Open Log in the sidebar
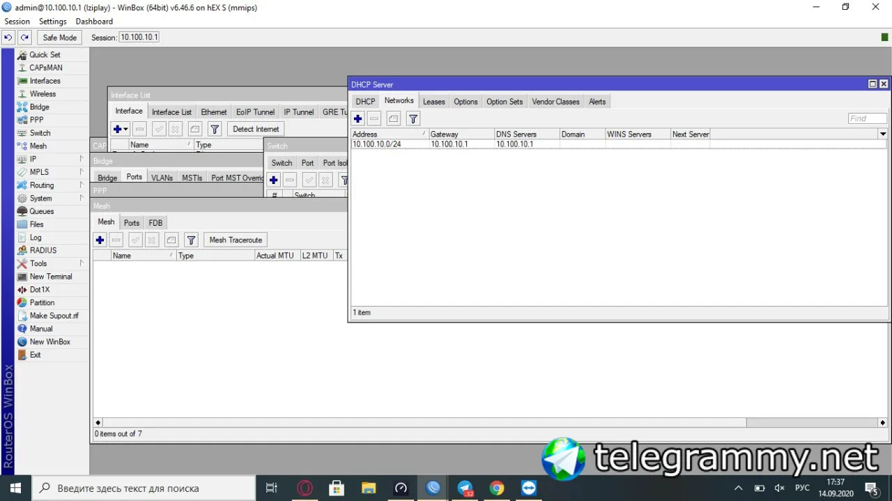The height and width of the screenshot is (501, 892). coord(36,238)
